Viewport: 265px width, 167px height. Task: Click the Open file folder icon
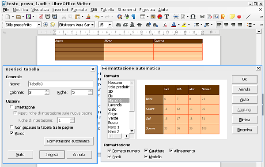click(18, 17)
